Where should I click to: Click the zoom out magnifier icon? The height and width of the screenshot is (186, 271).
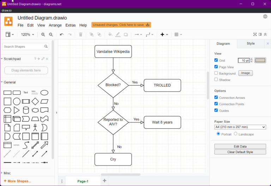[51, 35]
